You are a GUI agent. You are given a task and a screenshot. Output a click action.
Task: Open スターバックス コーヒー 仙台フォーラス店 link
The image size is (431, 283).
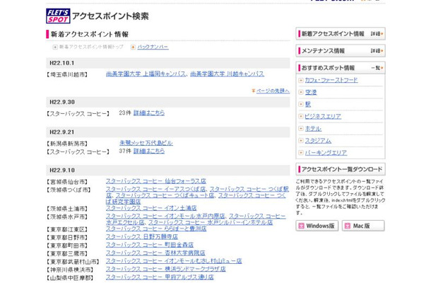[x=156, y=181]
